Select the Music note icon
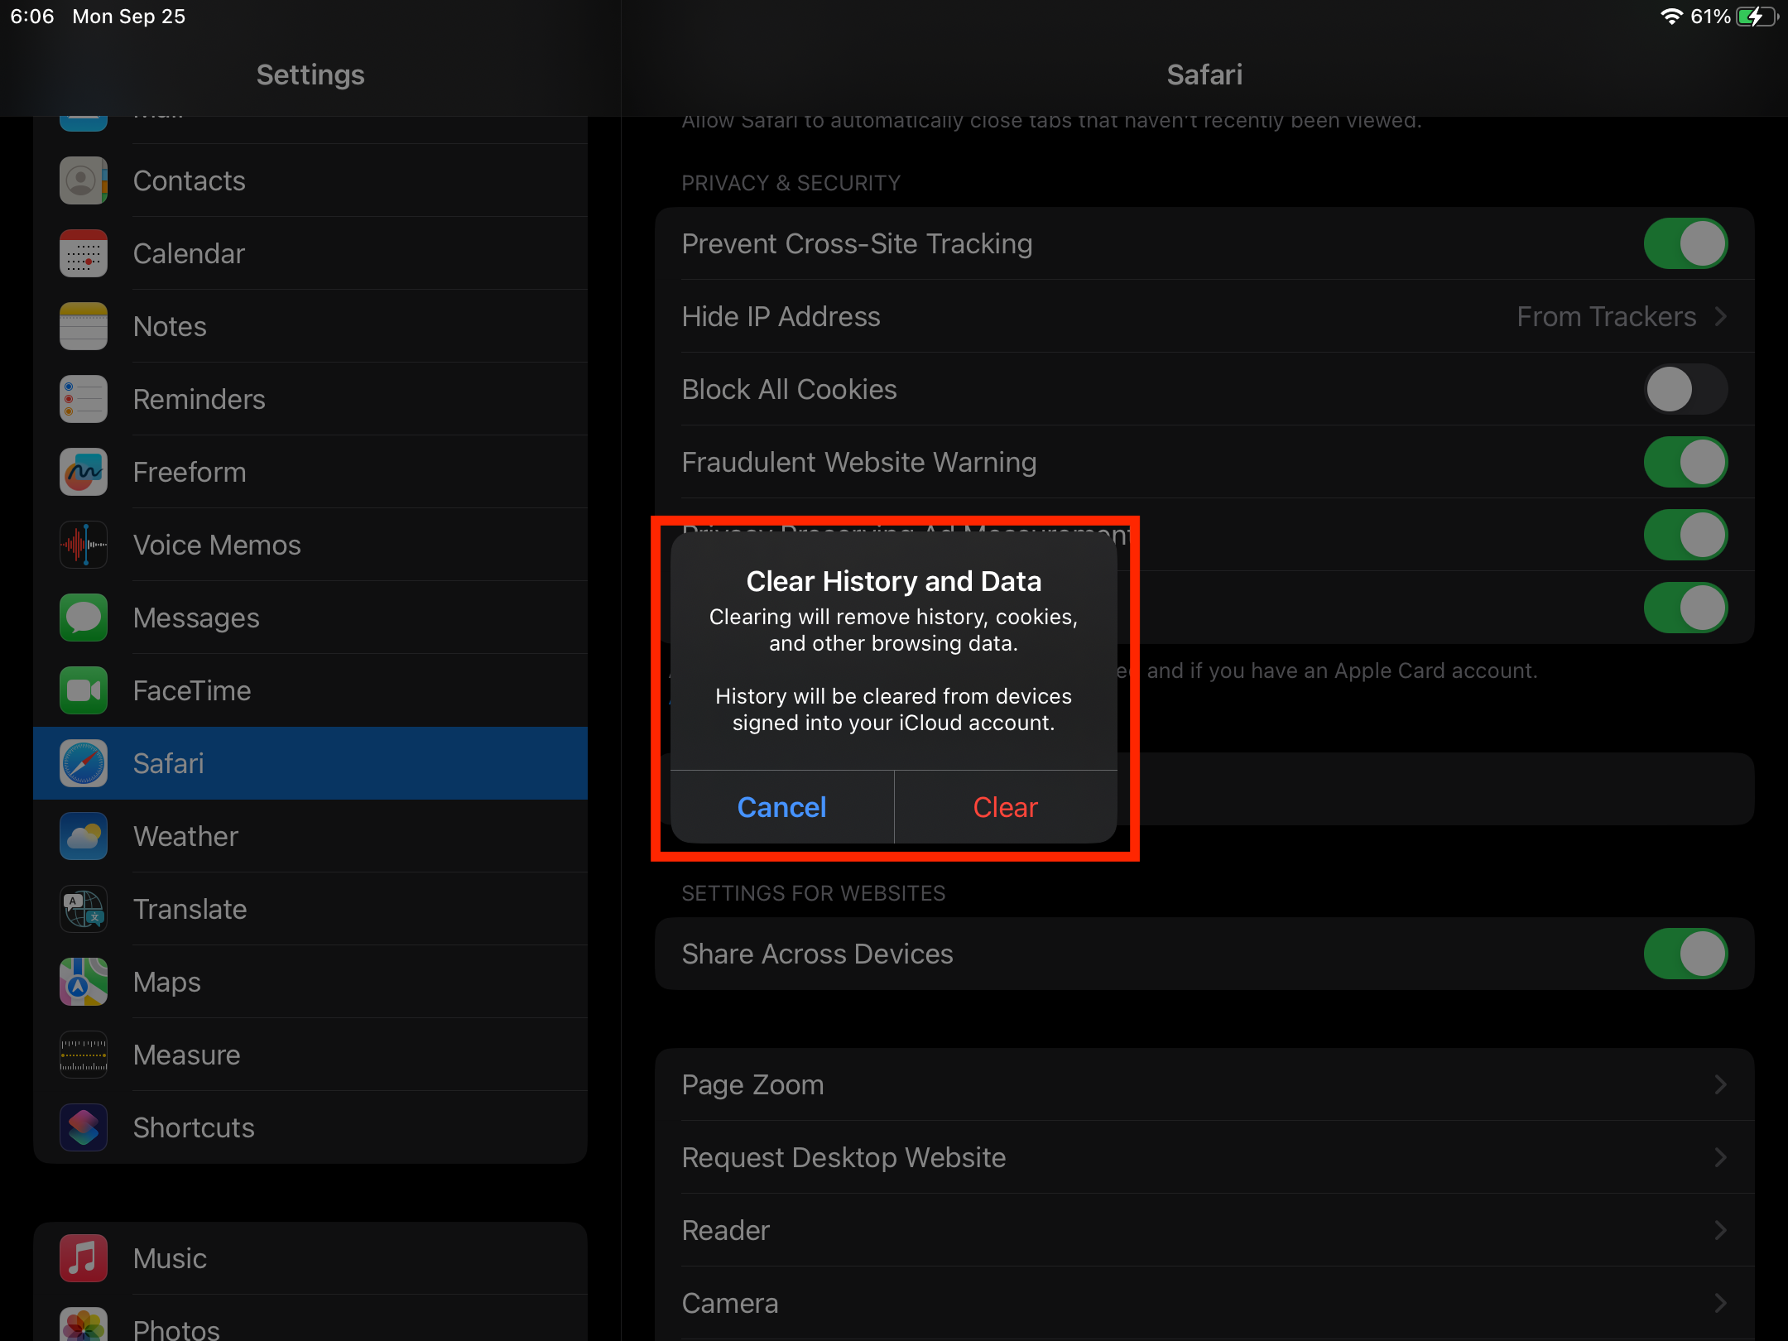1788x1341 pixels. [x=84, y=1258]
